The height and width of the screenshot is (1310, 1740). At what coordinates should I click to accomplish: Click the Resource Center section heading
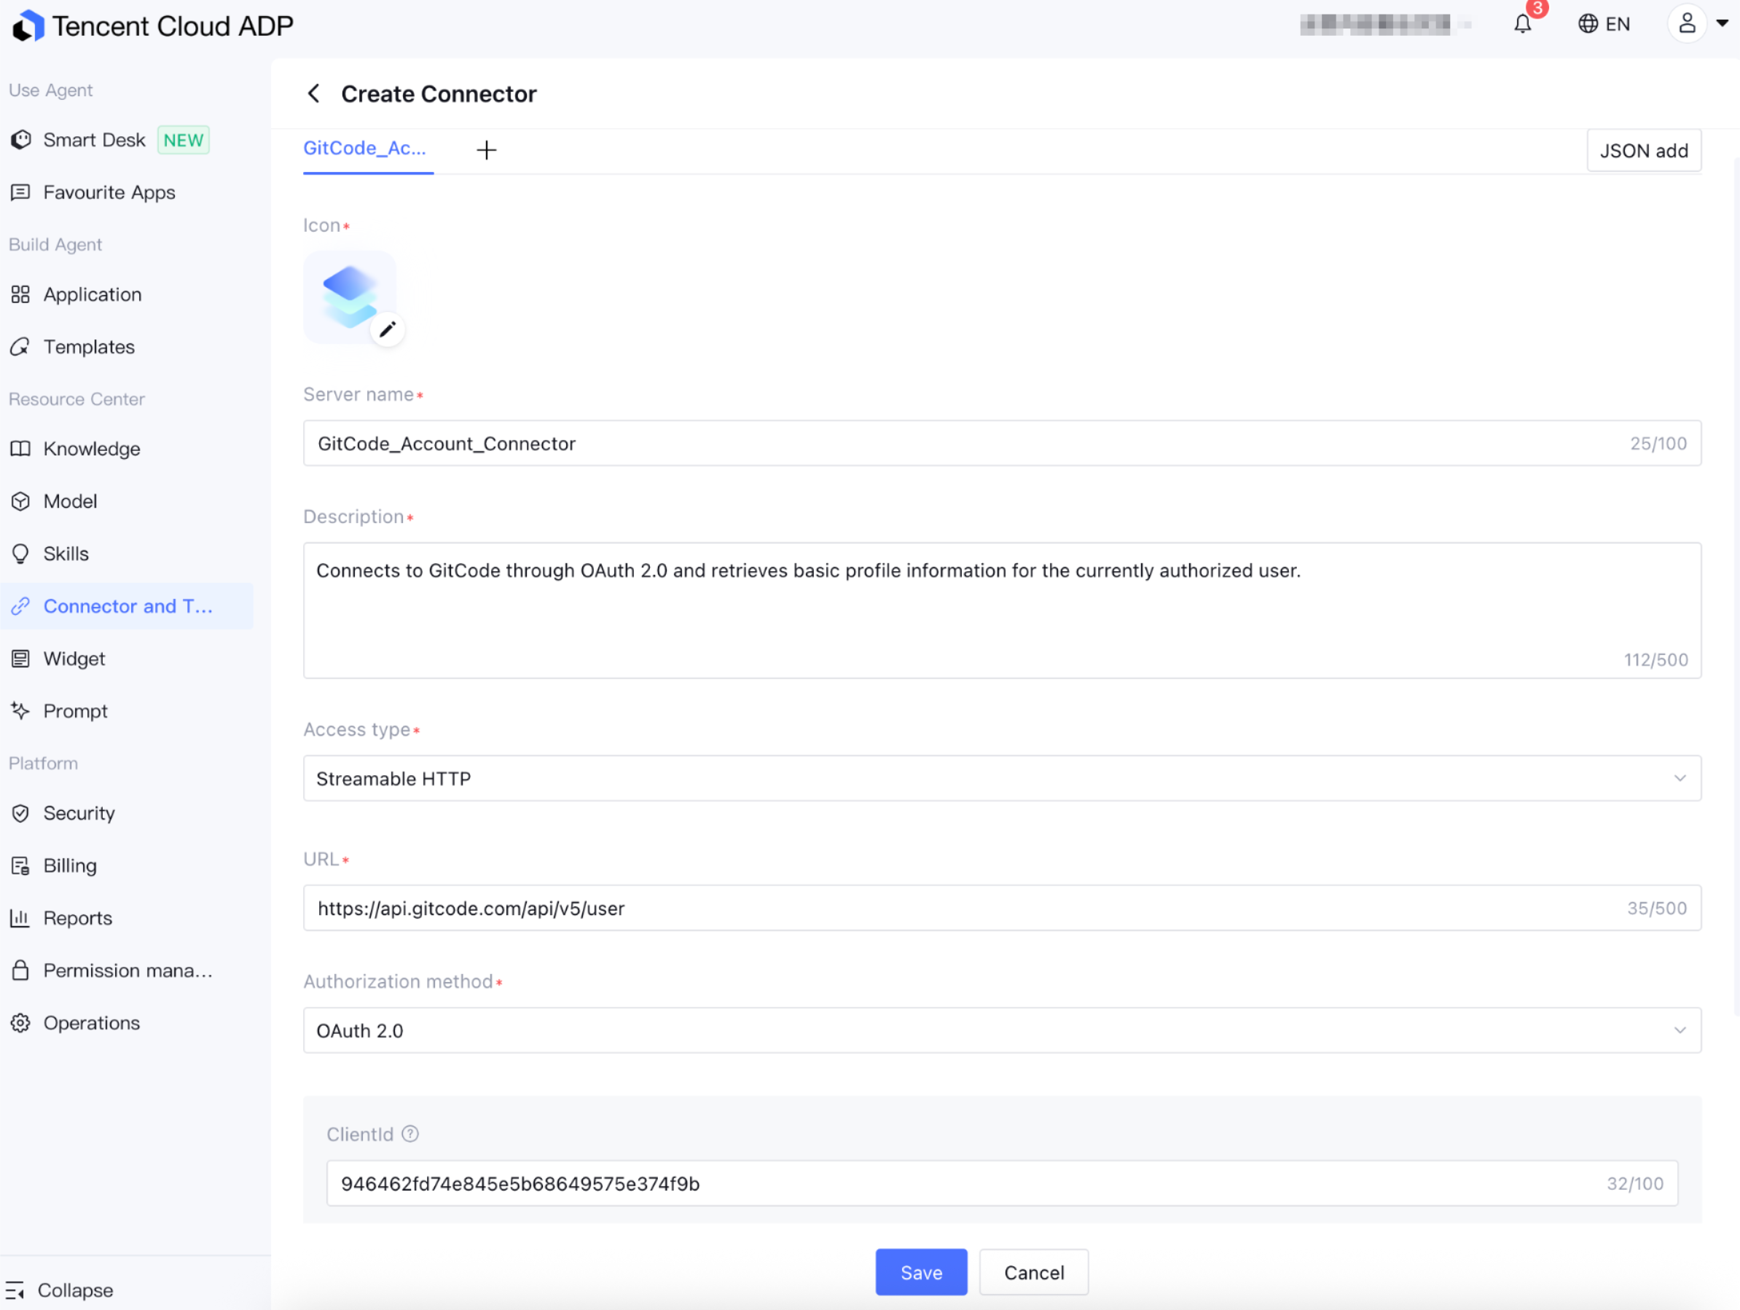[x=77, y=399]
